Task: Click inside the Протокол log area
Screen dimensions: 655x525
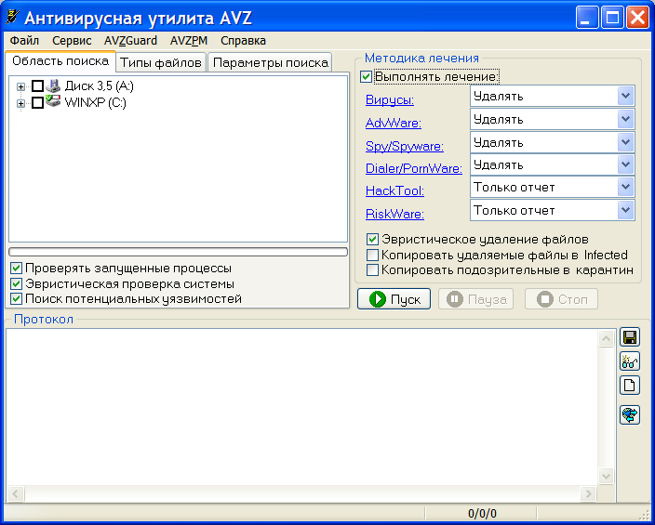Action: pos(301,407)
